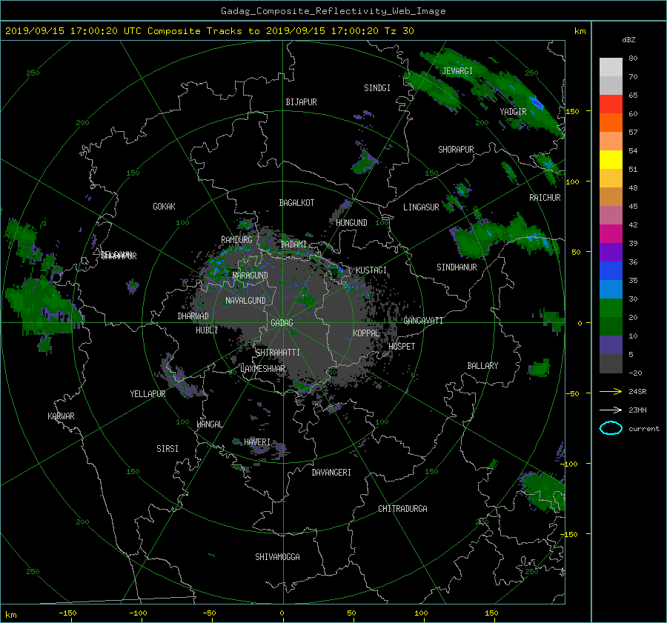This screenshot has width=667, height=623.
Task: Select the KUSTAGI city label
Action: coord(371,270)
